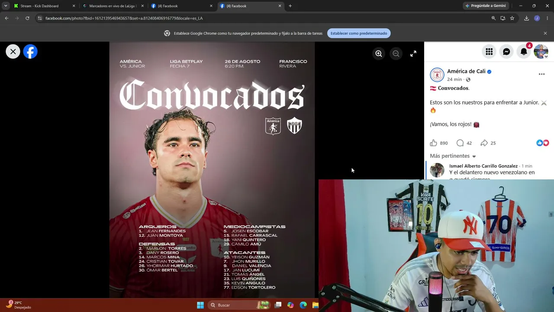
Task: Zoom out of the photo
Action: [396, 53]
